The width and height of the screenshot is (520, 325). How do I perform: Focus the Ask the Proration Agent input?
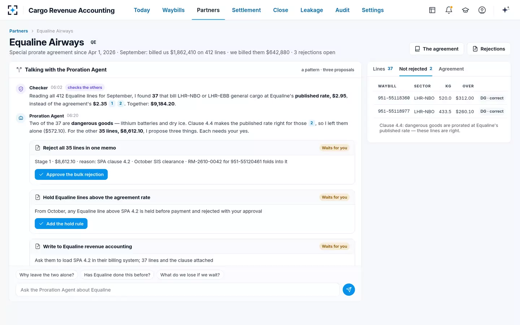[178, 290]
